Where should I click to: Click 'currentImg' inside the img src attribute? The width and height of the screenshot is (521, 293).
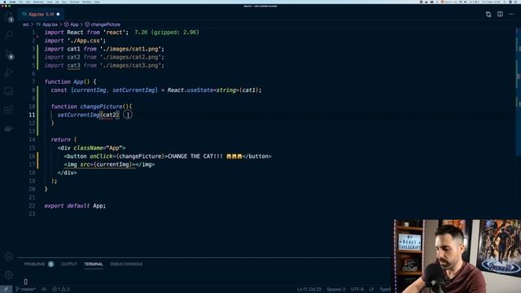[x=113, y=164]
